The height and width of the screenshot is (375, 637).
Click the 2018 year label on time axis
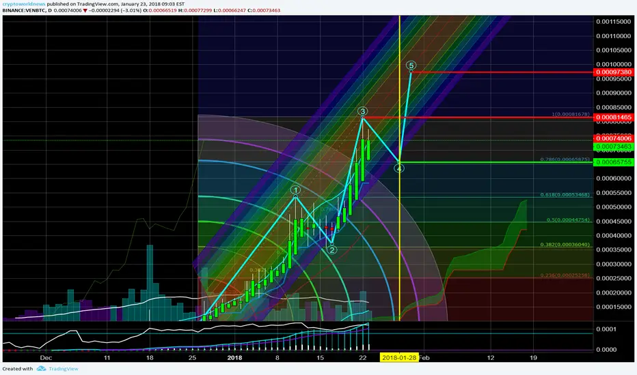click(x=234, y=357)
